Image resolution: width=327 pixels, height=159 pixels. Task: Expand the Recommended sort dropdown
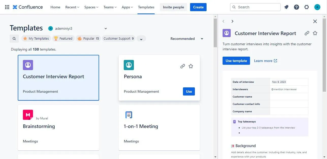coord(187,39)
